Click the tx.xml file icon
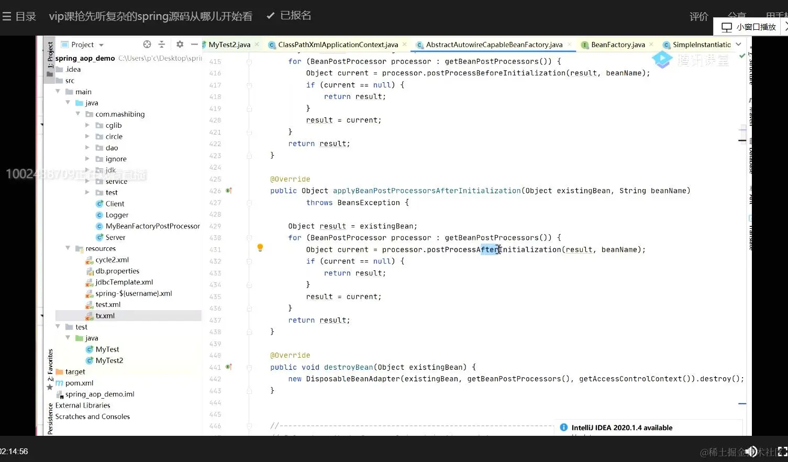 [x=90, y=316]
